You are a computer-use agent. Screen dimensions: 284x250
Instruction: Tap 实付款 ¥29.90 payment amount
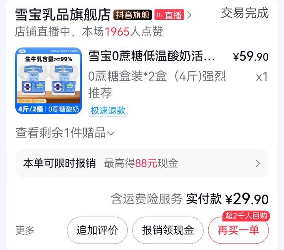[x=227, y=199]
